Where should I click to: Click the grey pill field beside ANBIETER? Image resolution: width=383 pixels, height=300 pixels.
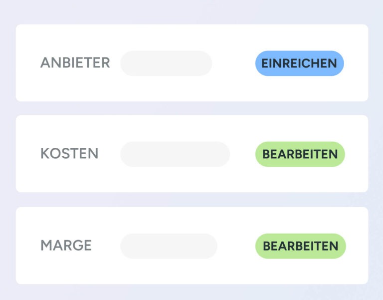point(166,63)
